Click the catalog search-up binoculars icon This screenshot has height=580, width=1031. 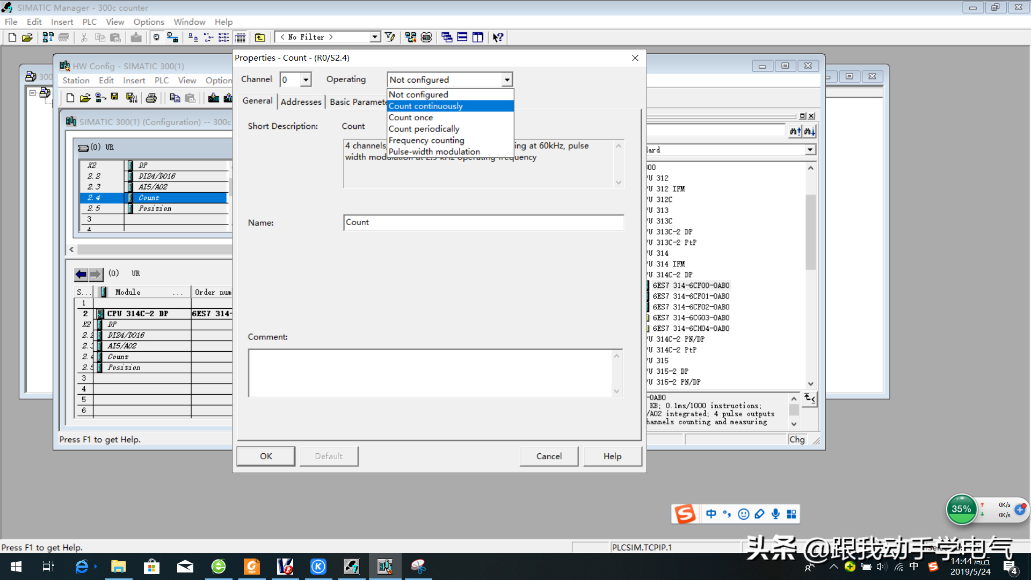coord(795,131)
